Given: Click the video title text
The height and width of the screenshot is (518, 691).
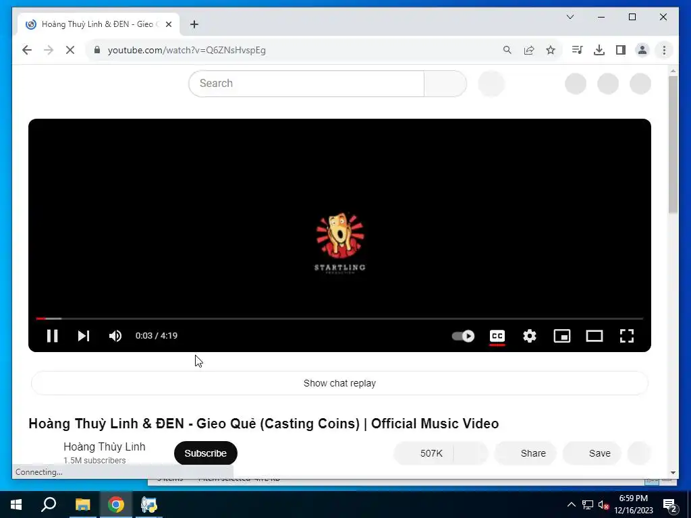Looking at the screenshot, I should 264,424.
